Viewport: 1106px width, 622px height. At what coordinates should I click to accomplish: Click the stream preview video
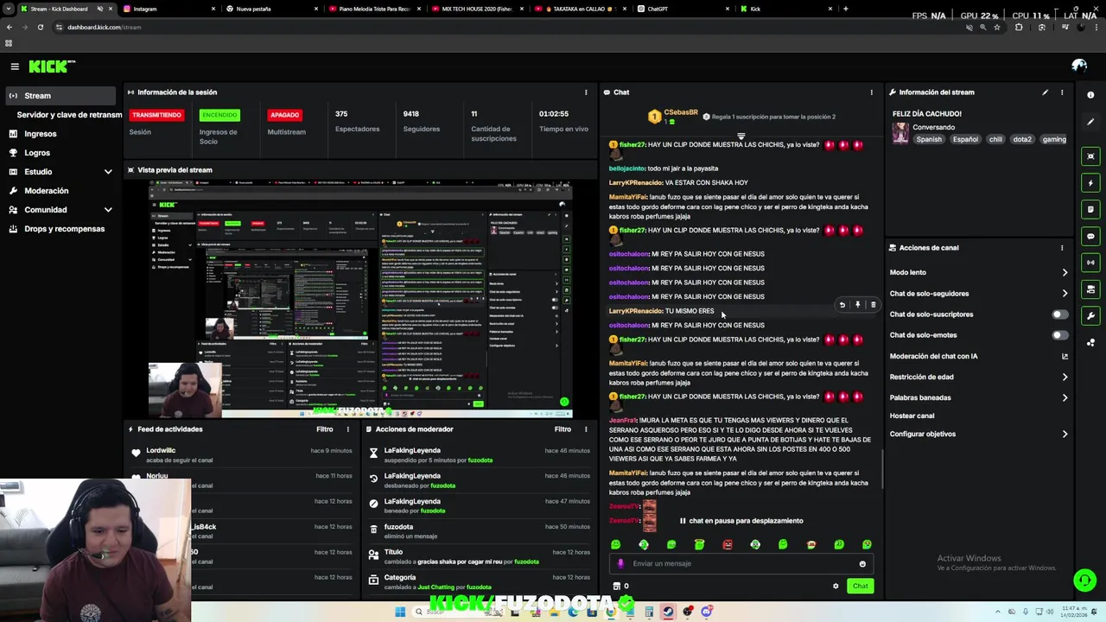[x=359, y=298]
